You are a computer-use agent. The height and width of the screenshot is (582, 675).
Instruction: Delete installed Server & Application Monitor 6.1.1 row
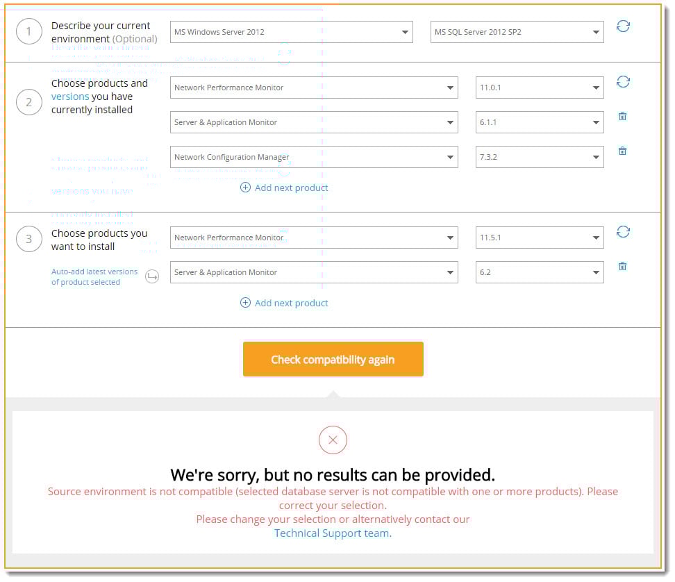622,116
